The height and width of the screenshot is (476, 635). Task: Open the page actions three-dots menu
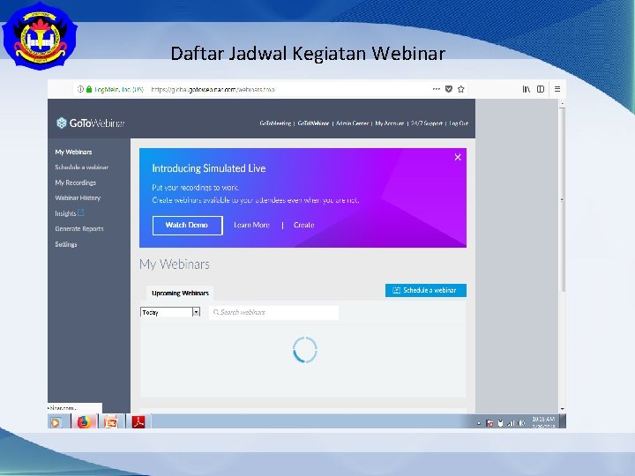tap(437, 89)
